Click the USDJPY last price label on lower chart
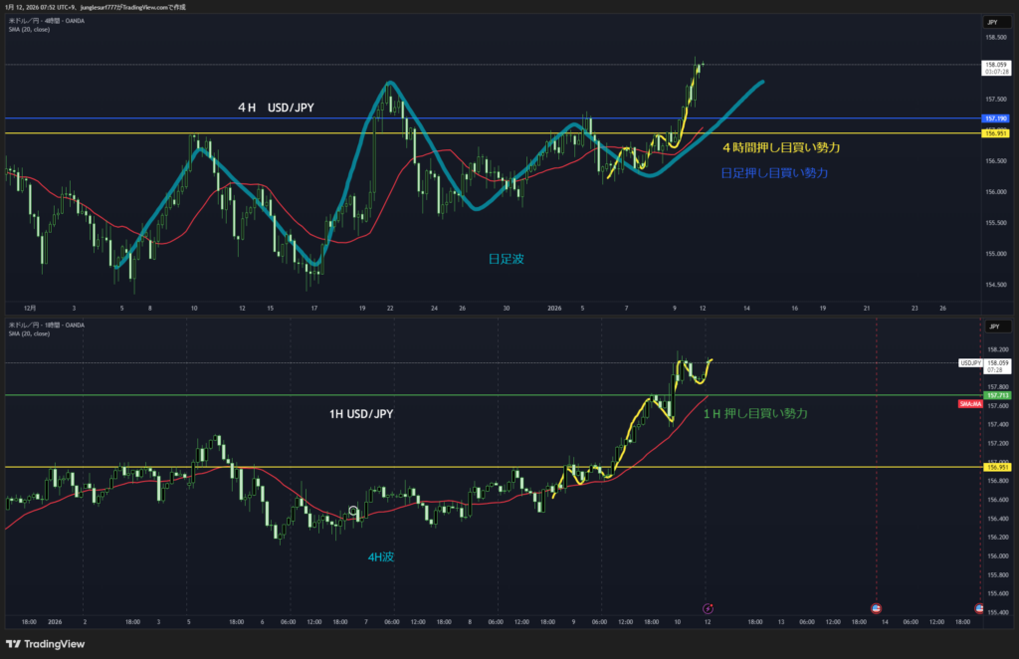This screenshot has width=1019, height=659. tap(971, 363)
